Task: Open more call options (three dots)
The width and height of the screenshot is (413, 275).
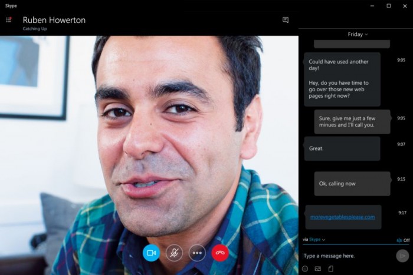Action: pos(197,253)
